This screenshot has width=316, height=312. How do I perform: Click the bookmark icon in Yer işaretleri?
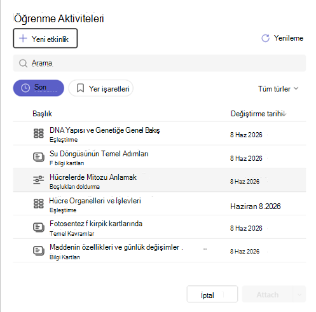(x=80, y=88)
